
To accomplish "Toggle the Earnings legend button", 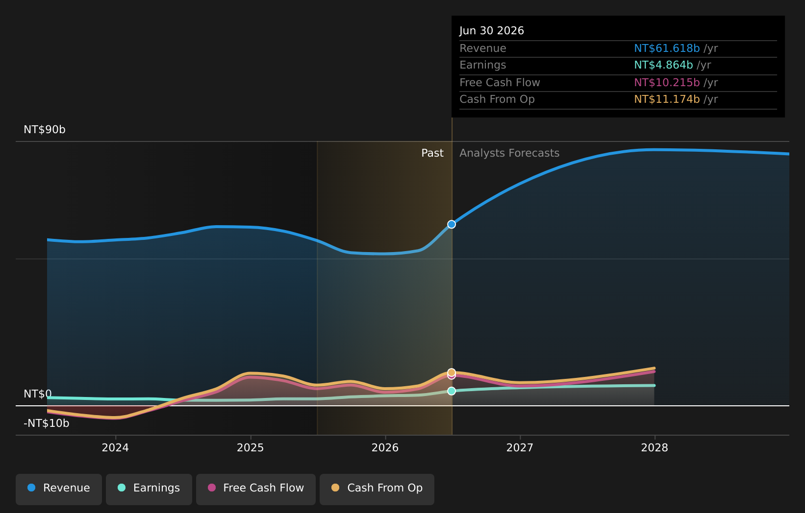I will tap(149, 489).
